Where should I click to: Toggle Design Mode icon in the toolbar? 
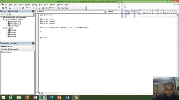point(43,8)
